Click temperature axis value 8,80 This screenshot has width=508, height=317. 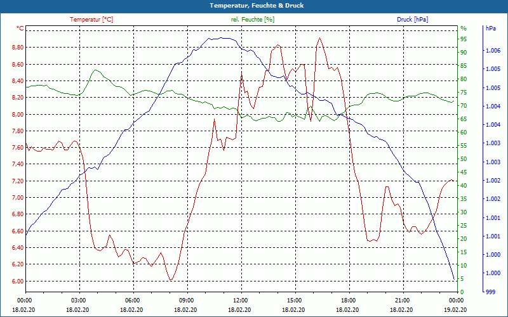coord(18,48)
